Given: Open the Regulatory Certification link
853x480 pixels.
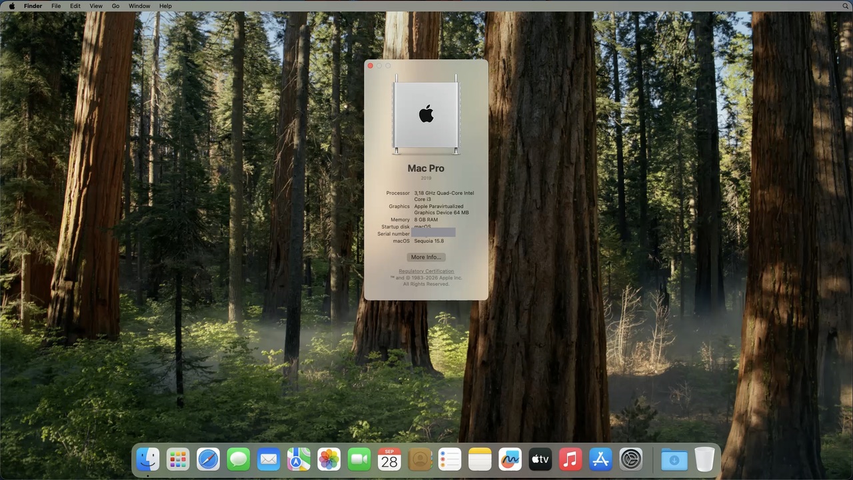Looking at the screenshot, I should 426,271.
